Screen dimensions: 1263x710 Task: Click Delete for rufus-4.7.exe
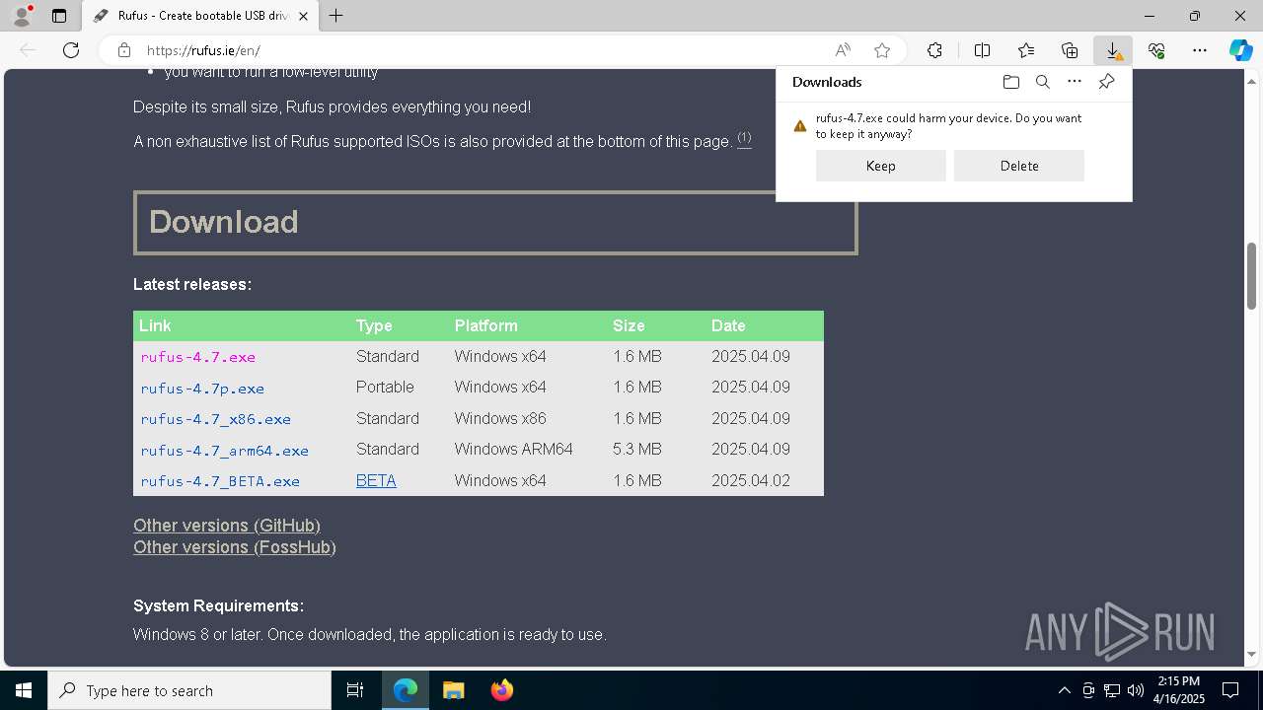(1019, 166)
